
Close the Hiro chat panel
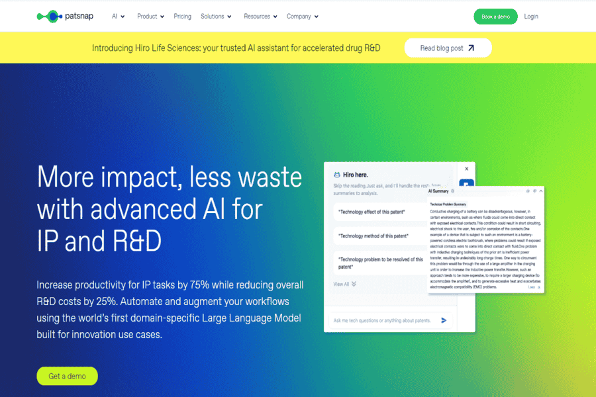coord(467,169)
